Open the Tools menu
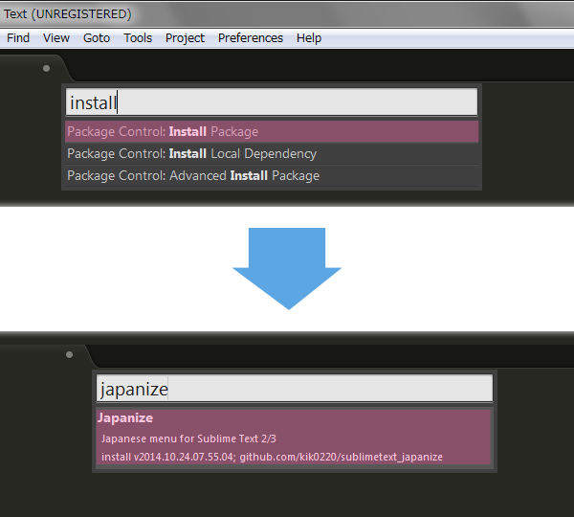Viewport: 574px width, 517px height. [138, 38]
